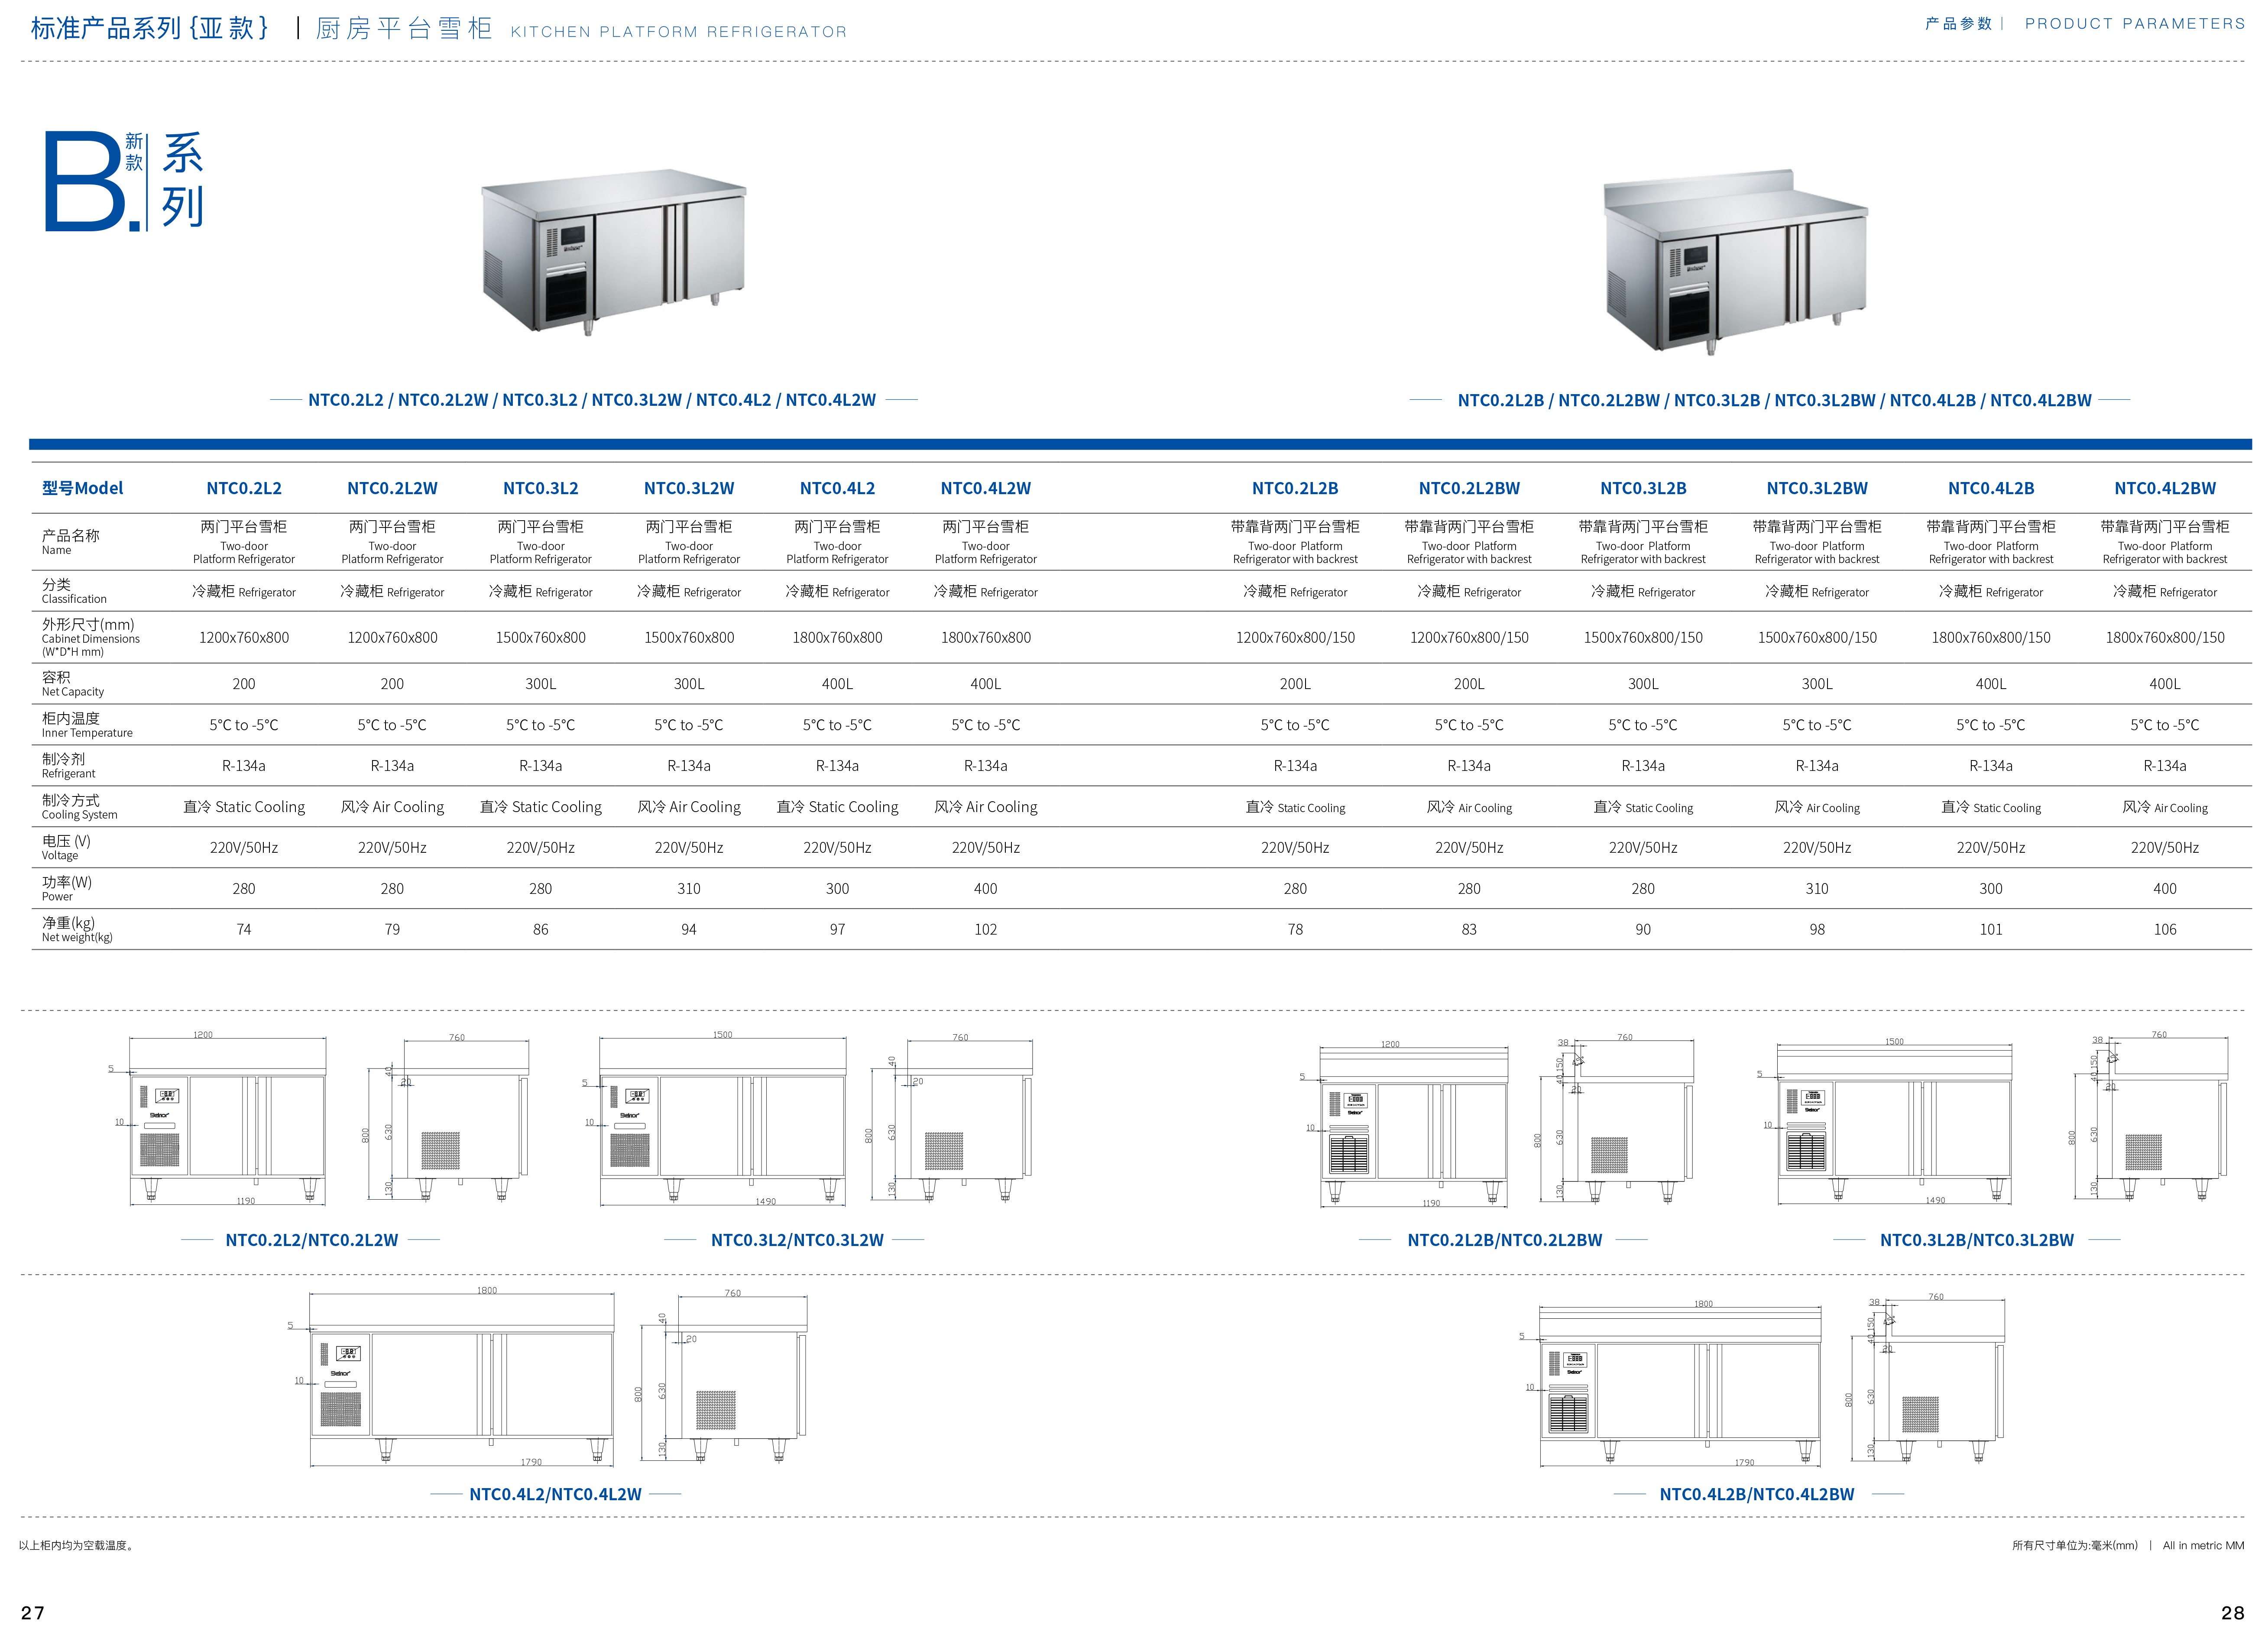Viewport: 2268px width, 1628px height.
Task: Select the NTC0.4L2 column header in the table
Action: click(837, 488)
